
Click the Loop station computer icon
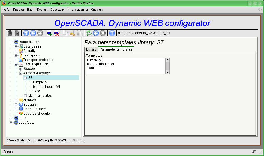coord(16,118)
